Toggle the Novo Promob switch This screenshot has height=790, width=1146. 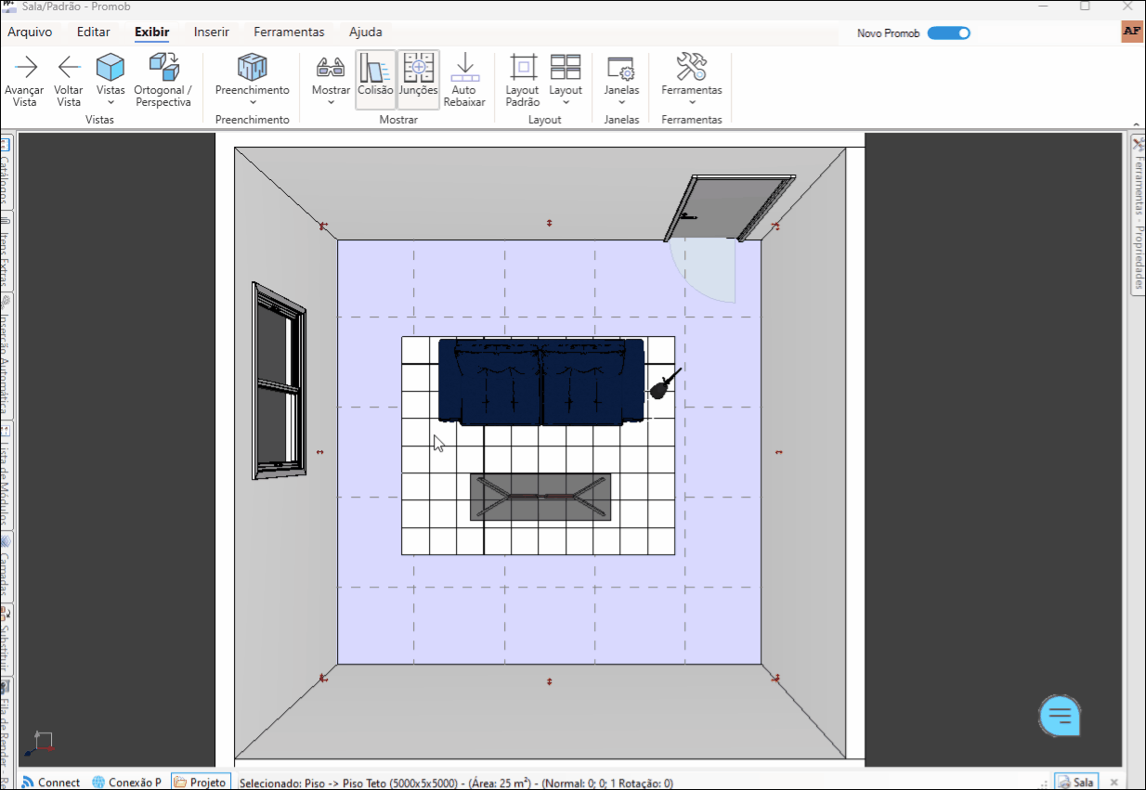point(949,32)
